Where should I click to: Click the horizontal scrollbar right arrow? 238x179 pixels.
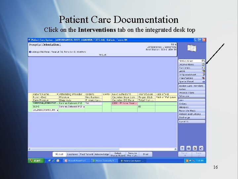(175, 149)
